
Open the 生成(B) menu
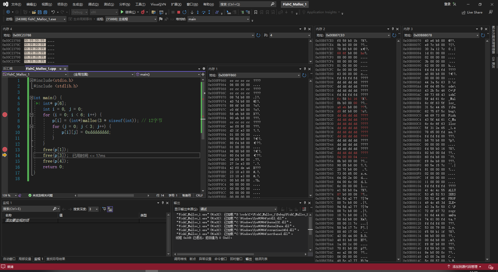point(78,4)
